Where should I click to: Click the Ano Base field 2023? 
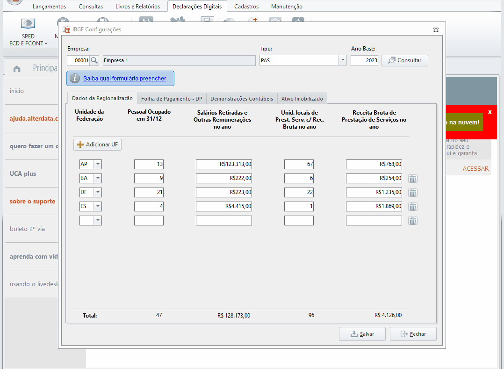coord(364,60)
